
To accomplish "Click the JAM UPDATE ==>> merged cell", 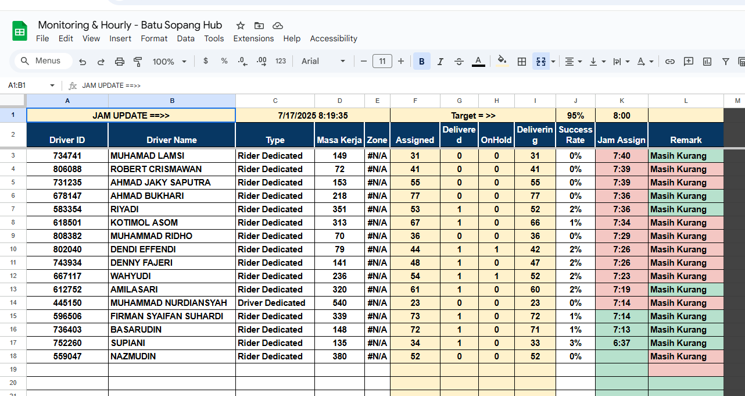I will click(x=131, y=116).
